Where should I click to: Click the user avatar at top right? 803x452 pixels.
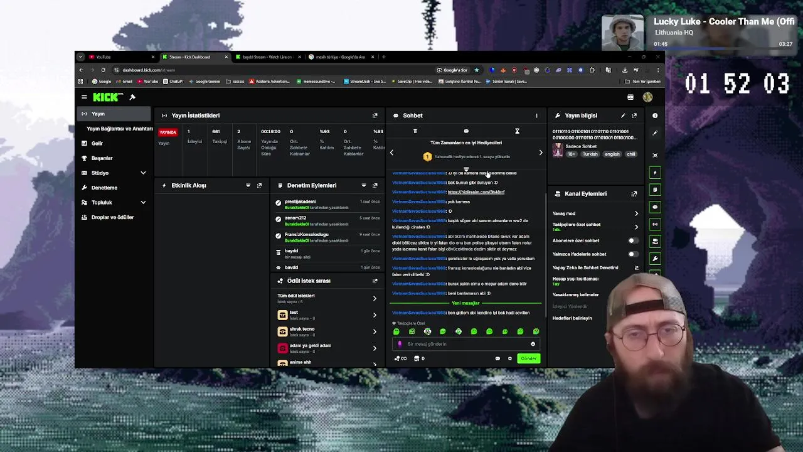(647, 97)
